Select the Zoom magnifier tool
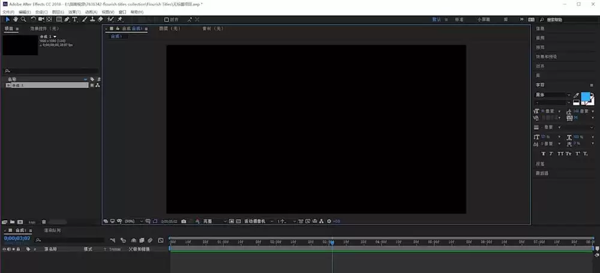 pyautogui.click(x=23, y=19)
